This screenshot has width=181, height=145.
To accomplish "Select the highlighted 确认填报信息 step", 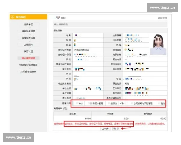I will 28,58.
